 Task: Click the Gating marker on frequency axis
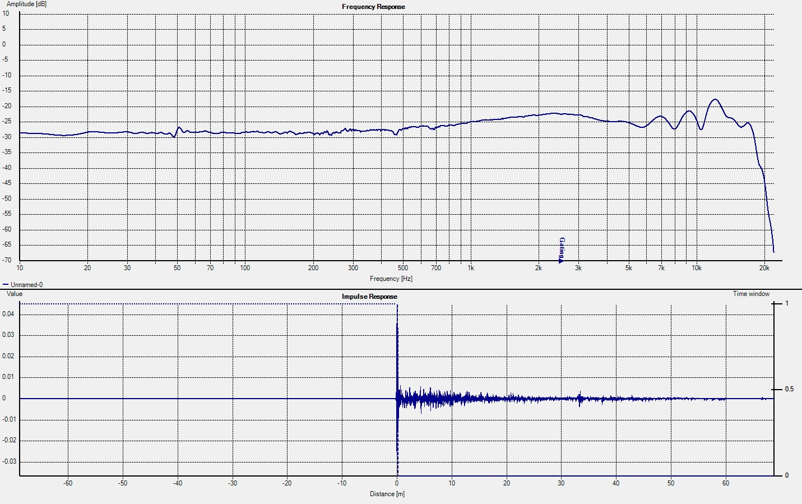562,250
